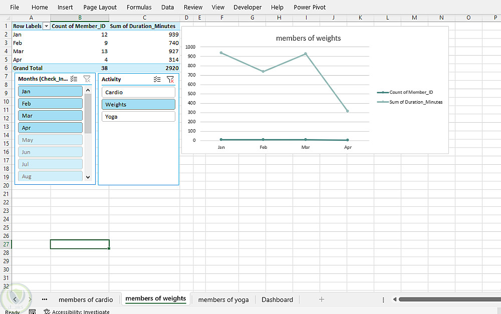
Task: Click Months slicer scroll up arrow
Action: click(x=88, y=90)
